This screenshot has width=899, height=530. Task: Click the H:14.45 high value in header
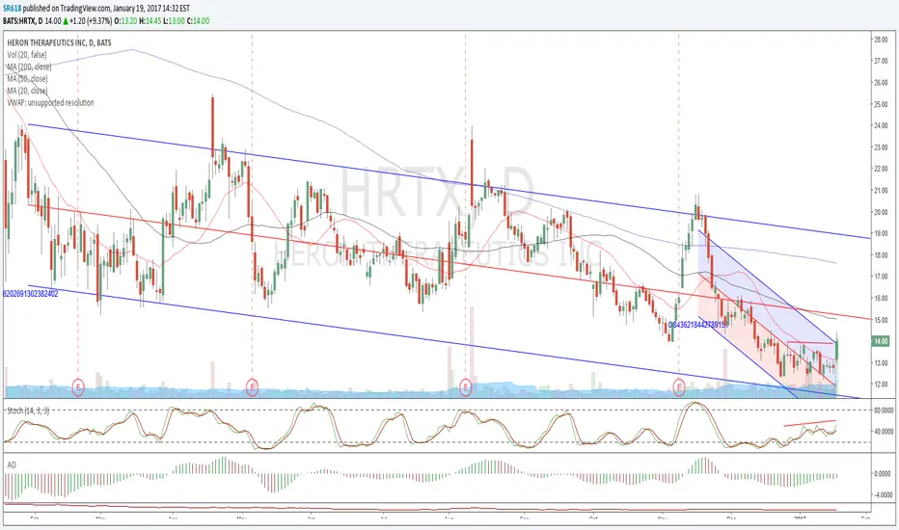(149, 21)
